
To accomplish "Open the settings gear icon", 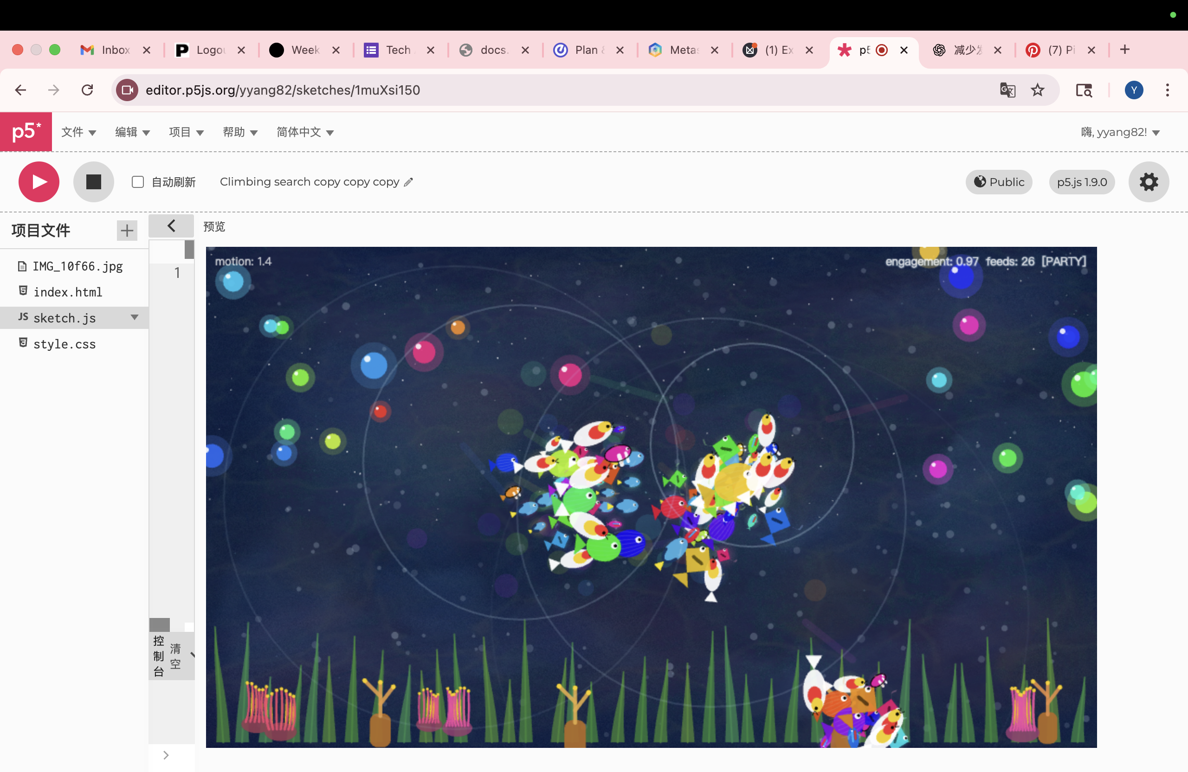I will (1148, 182).
